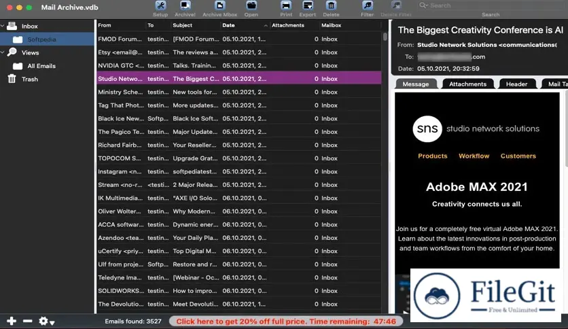Click the minus remove button
This screenshot has height=329, width=568.
tap(28, 321)
